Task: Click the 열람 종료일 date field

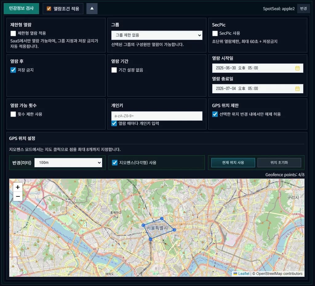Action: [257, 89]
